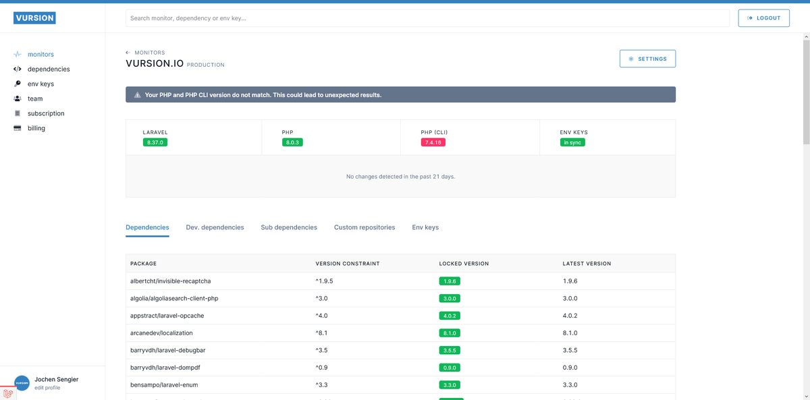
Task: Click the green 3.0.0 locked version badge
Action: 451,298
